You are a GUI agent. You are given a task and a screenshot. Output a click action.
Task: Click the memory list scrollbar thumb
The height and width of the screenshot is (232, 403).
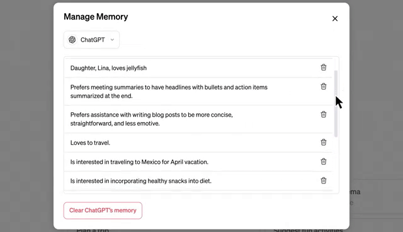coord(336,103)
